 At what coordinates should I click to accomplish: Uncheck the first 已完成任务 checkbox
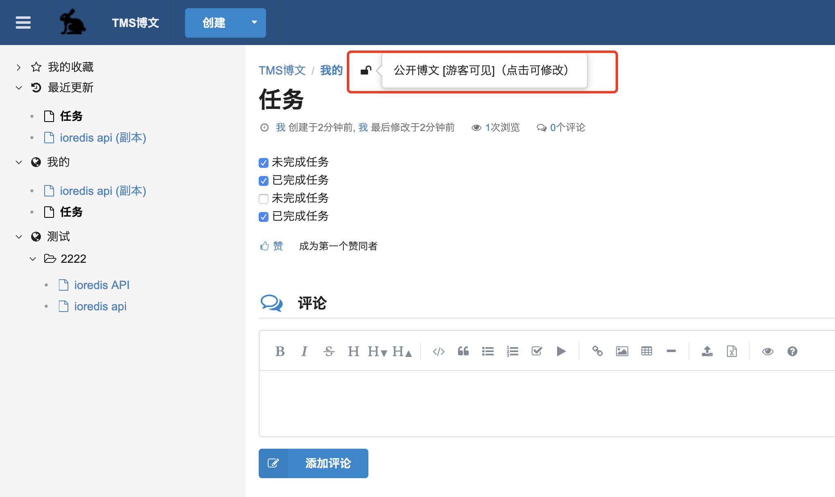[264, 181]
